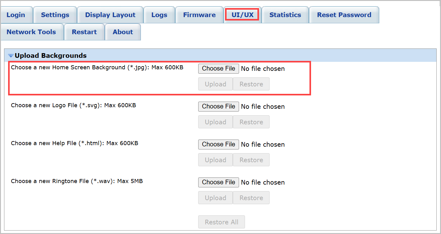441x234 pixels.
Task: Switch to the Settings tab
Action: 55,15
